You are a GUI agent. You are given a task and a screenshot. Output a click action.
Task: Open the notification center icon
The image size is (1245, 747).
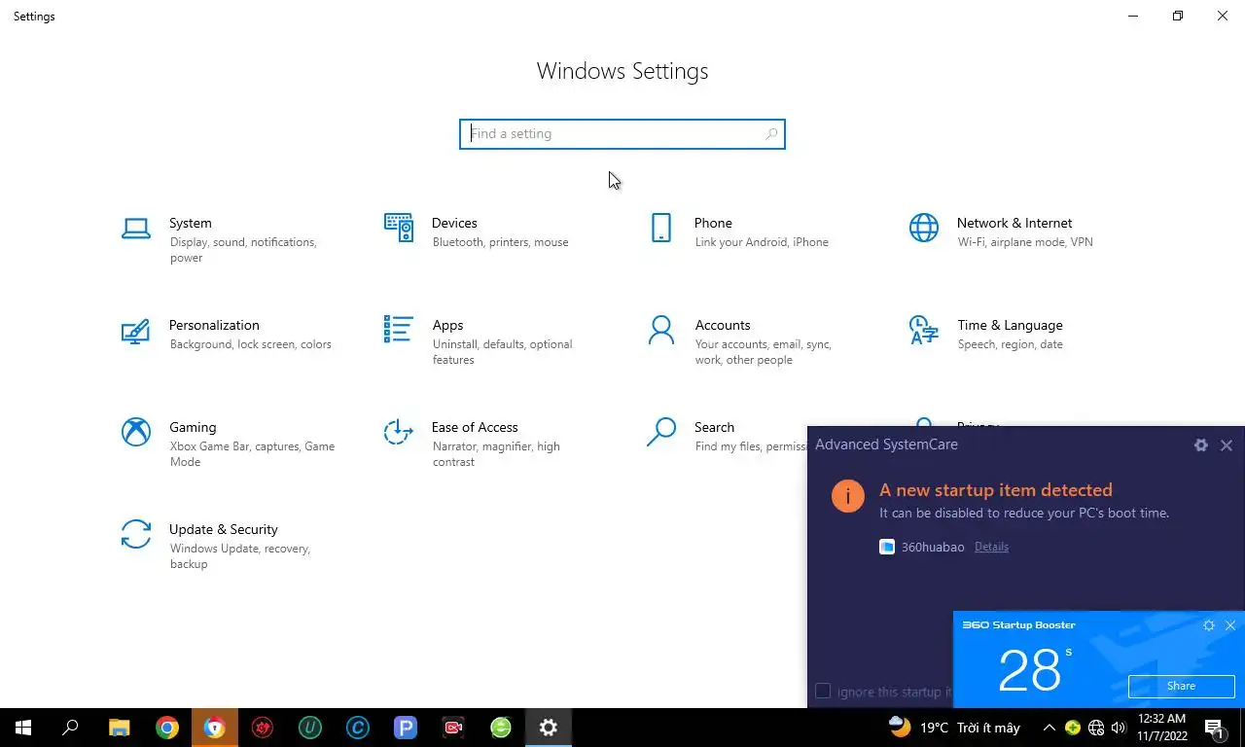tap(1214, 728)
